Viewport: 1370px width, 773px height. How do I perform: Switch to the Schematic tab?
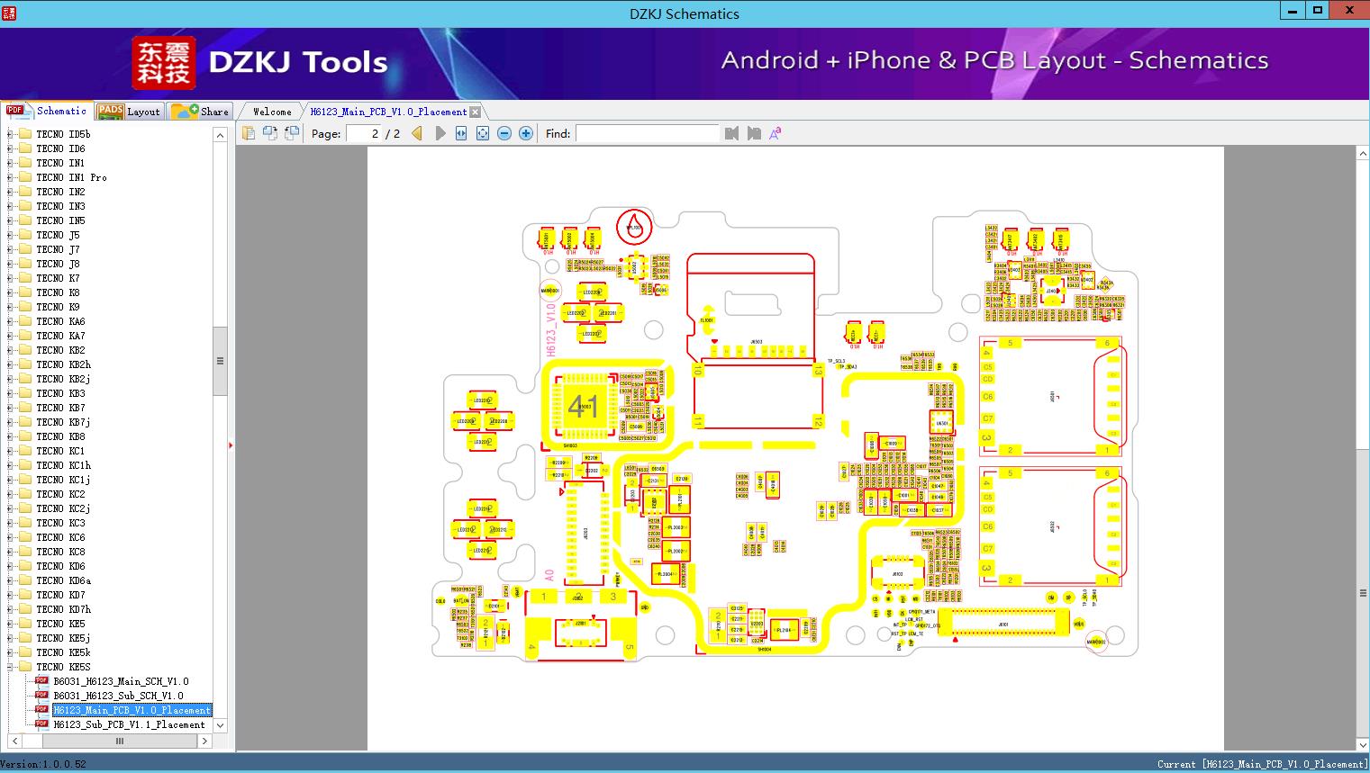pos(47,111)
